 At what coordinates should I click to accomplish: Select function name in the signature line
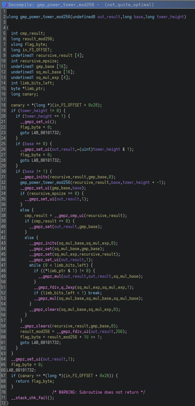click(x=52, y=17)
